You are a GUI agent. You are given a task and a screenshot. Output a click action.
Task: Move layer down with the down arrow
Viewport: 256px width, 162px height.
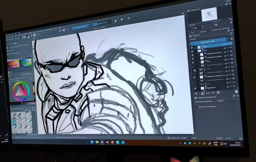208,93
